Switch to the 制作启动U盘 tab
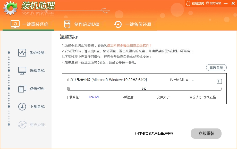The width and height of the screenshot is (237, 149). click(x=82, y=24)
